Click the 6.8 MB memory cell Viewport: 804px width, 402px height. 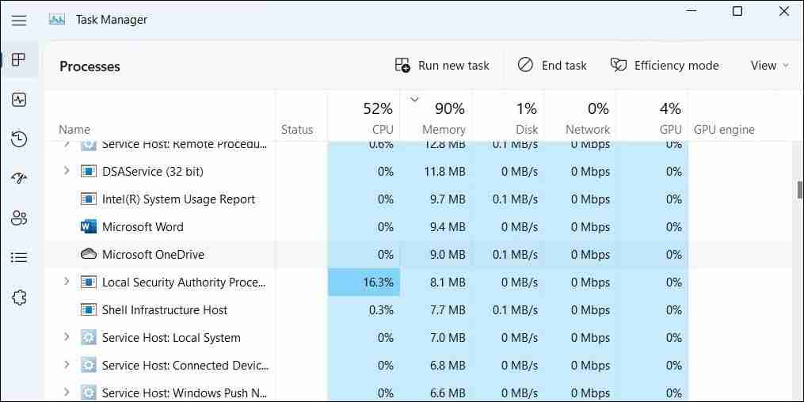coord(436,365)
